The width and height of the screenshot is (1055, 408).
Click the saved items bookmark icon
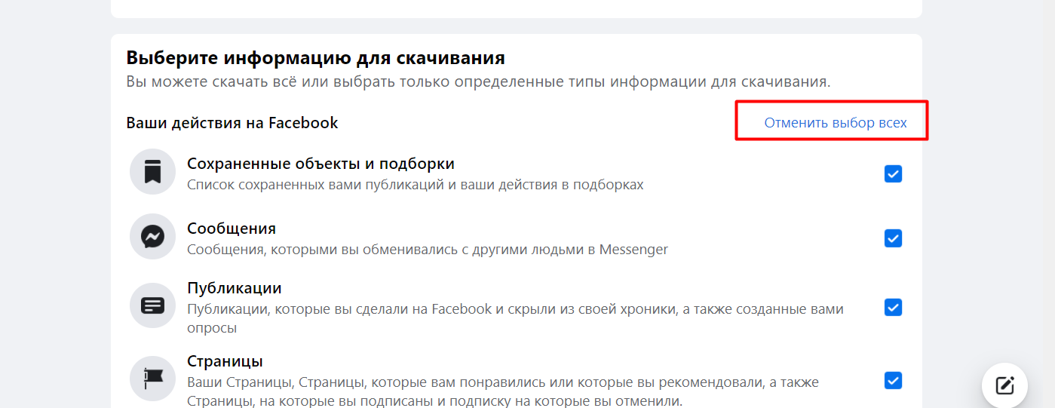152,172
